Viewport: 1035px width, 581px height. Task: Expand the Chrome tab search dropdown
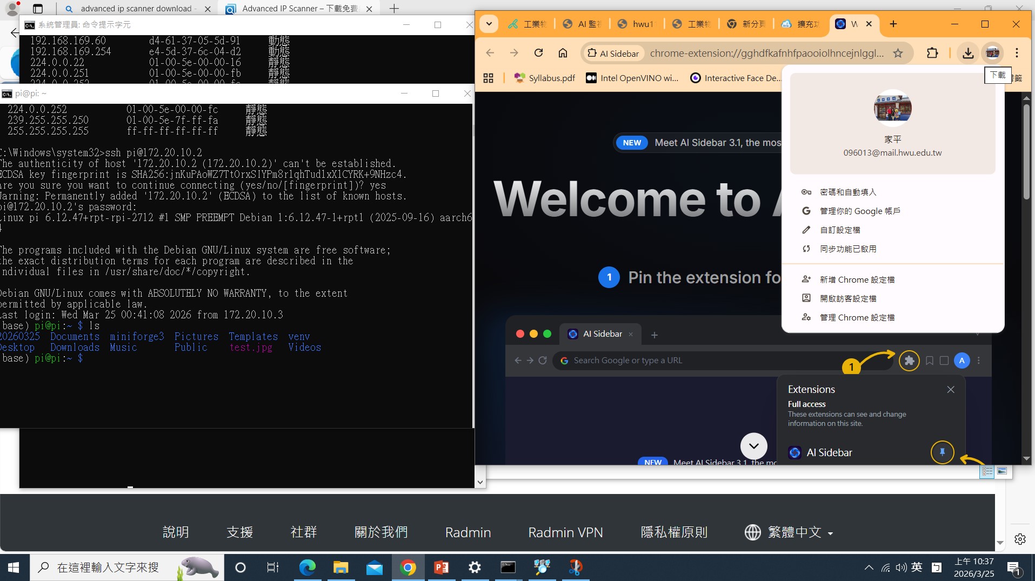coord(489,24)
